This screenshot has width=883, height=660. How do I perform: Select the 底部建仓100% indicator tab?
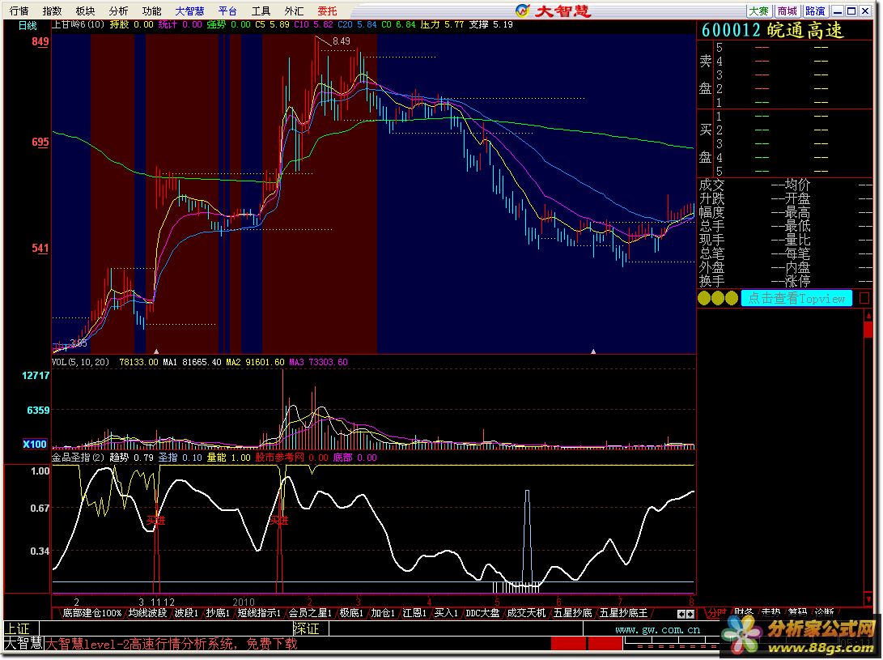coord(91,613)
